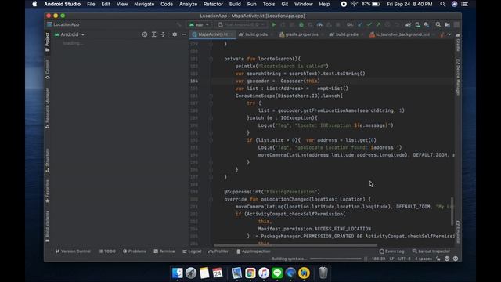Open the Version Control tool window
The image size is (501, 282).
point(73,251)
